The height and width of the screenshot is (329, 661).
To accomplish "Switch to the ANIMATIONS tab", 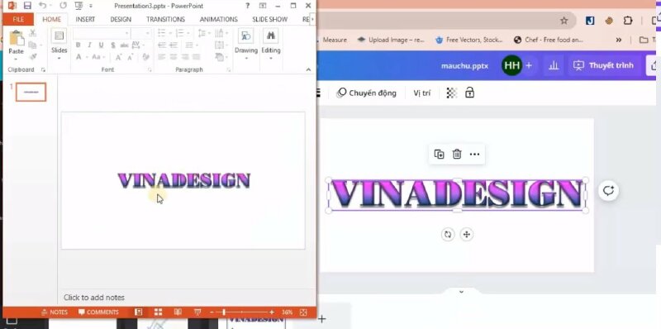I will click(x=219, y=19).
